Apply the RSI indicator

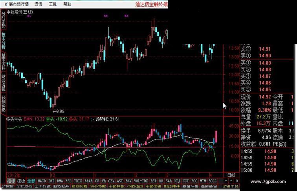[154, 181]
